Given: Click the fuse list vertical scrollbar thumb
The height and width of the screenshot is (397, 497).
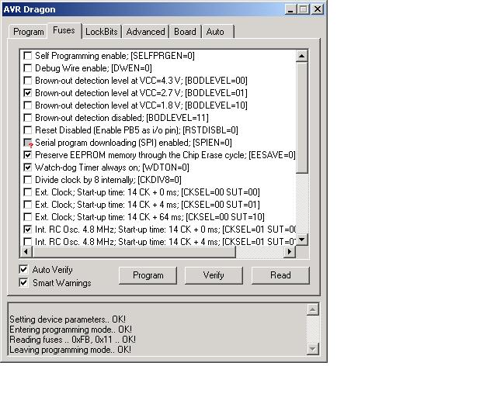Looking at the screenshot, I should click(302, 117).
